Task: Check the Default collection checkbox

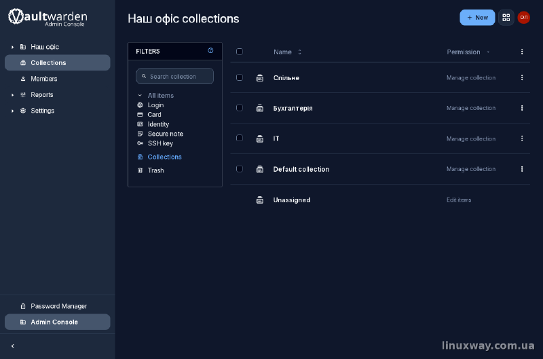Action: pos(240,169)
